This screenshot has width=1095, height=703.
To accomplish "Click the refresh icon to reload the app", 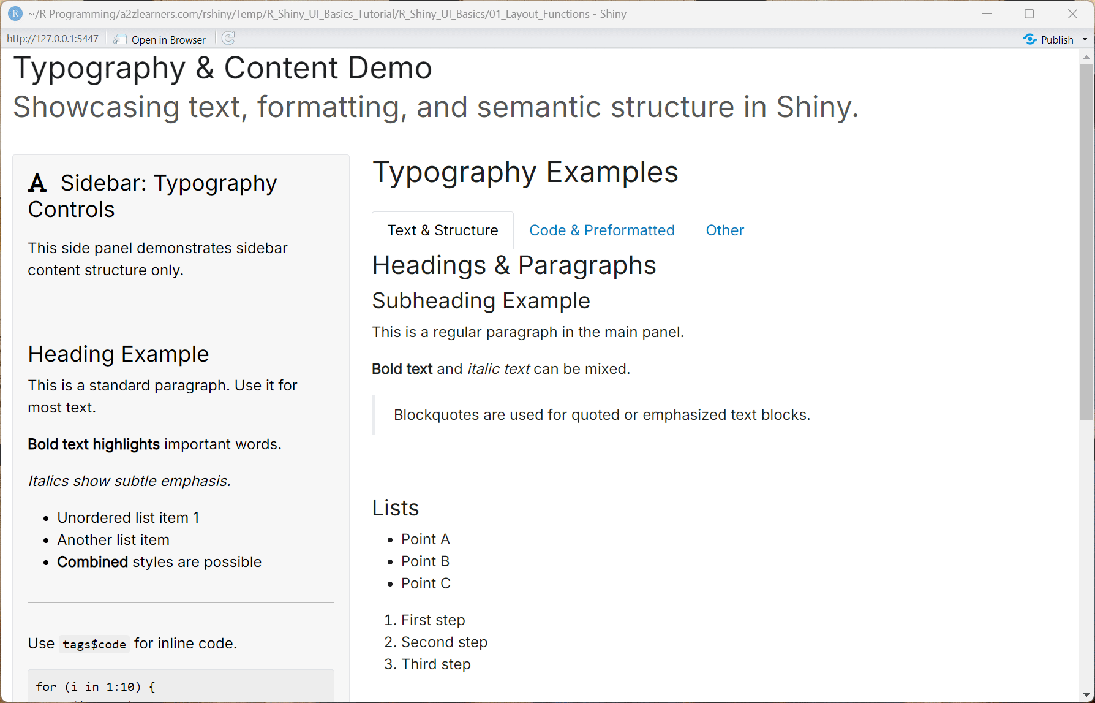I will click(228, 39).
